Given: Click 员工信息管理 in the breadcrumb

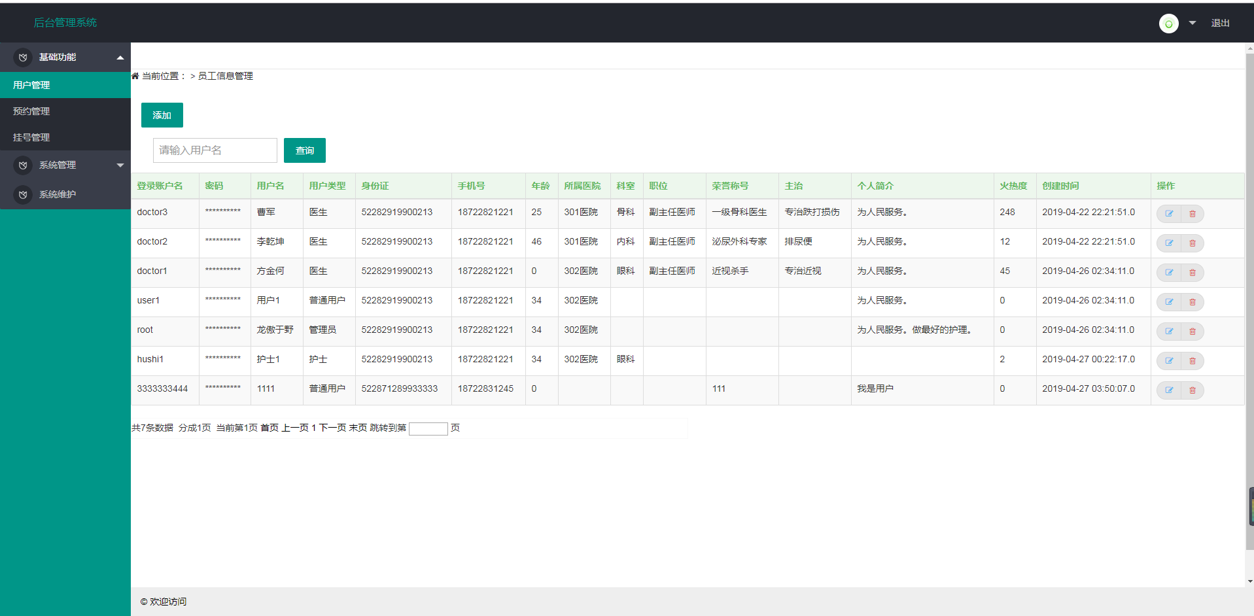Looking at the screenshot, I should click(x=225, y=76).
